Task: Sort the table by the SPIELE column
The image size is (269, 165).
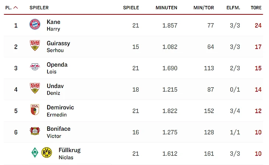Action: (x=131, y=8)
